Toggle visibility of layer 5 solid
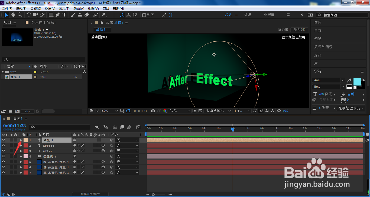370x197 pixels. 4,162
